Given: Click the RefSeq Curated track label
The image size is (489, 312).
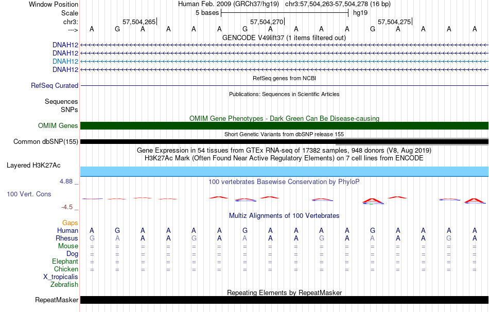Looking at the screenshot, I should point(54,85).
